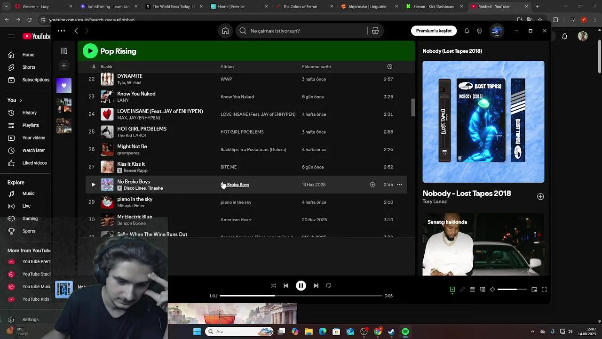Select the HOT GIRL PROBLEMS track title
602x339 pixels.
click(x=142, y=129)
